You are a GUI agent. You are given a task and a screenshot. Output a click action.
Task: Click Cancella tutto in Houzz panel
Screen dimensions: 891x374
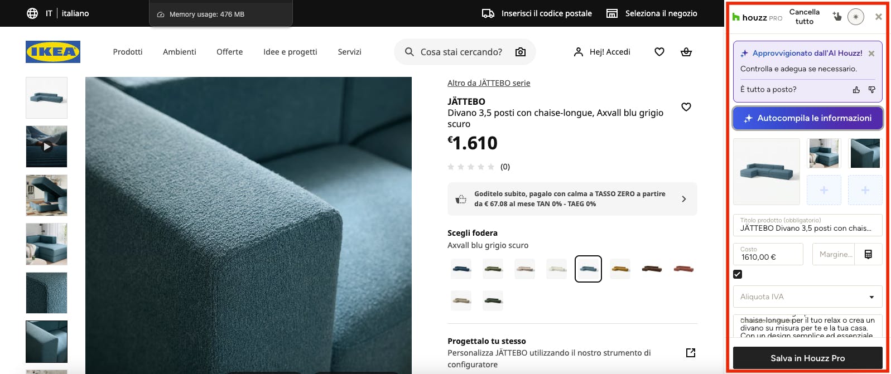coord(805,17)
